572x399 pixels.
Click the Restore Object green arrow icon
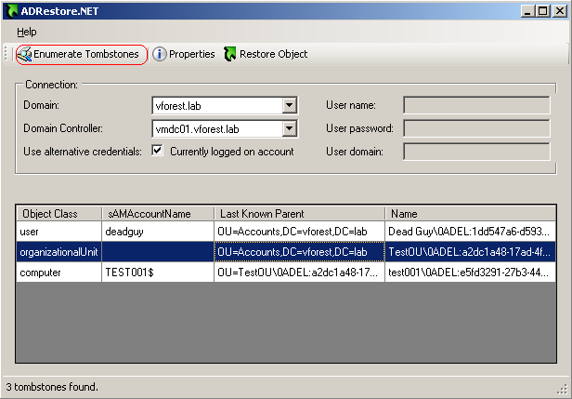[x=230, y=54]
